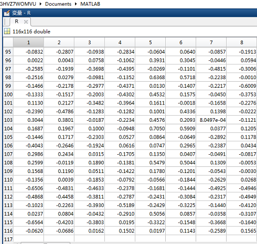Select column header 5
Viewport: 257px width, 244px height.
coord(150,42)
